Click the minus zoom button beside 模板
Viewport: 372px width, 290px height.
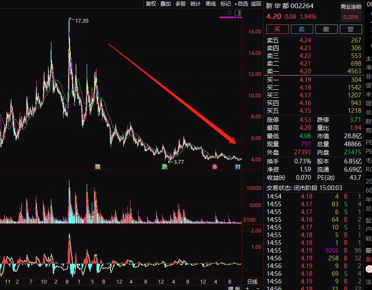click(258, 288)
